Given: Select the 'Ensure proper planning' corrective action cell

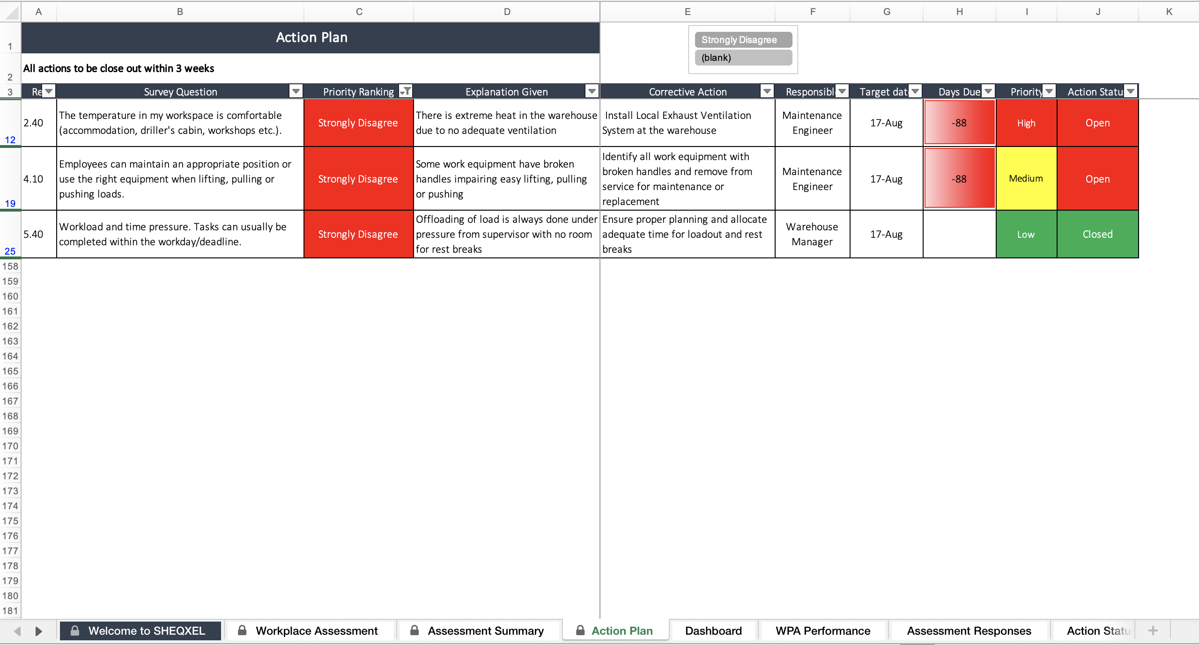Looking at the screenshot, I should tap(688, 235).
